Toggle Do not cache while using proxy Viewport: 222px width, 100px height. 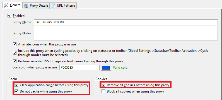pos(16,91)
